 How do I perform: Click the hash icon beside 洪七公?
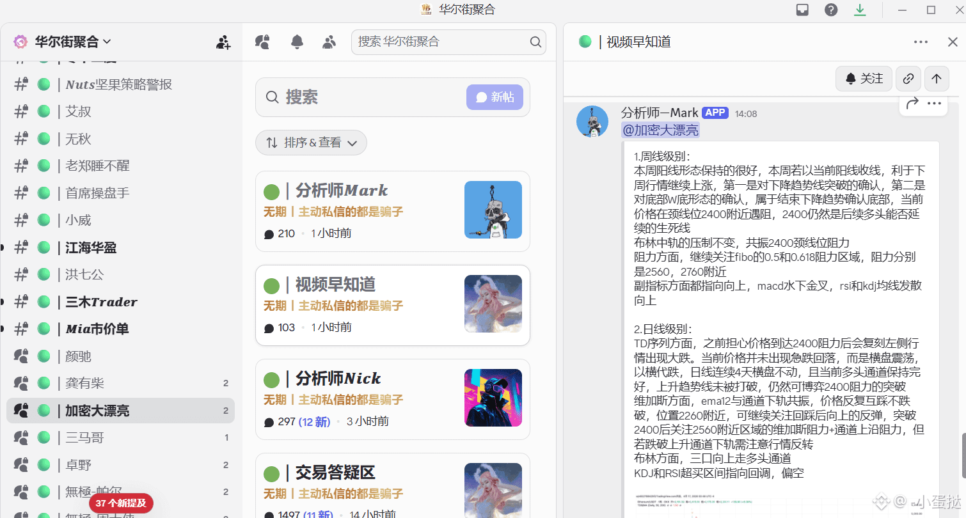21,274
